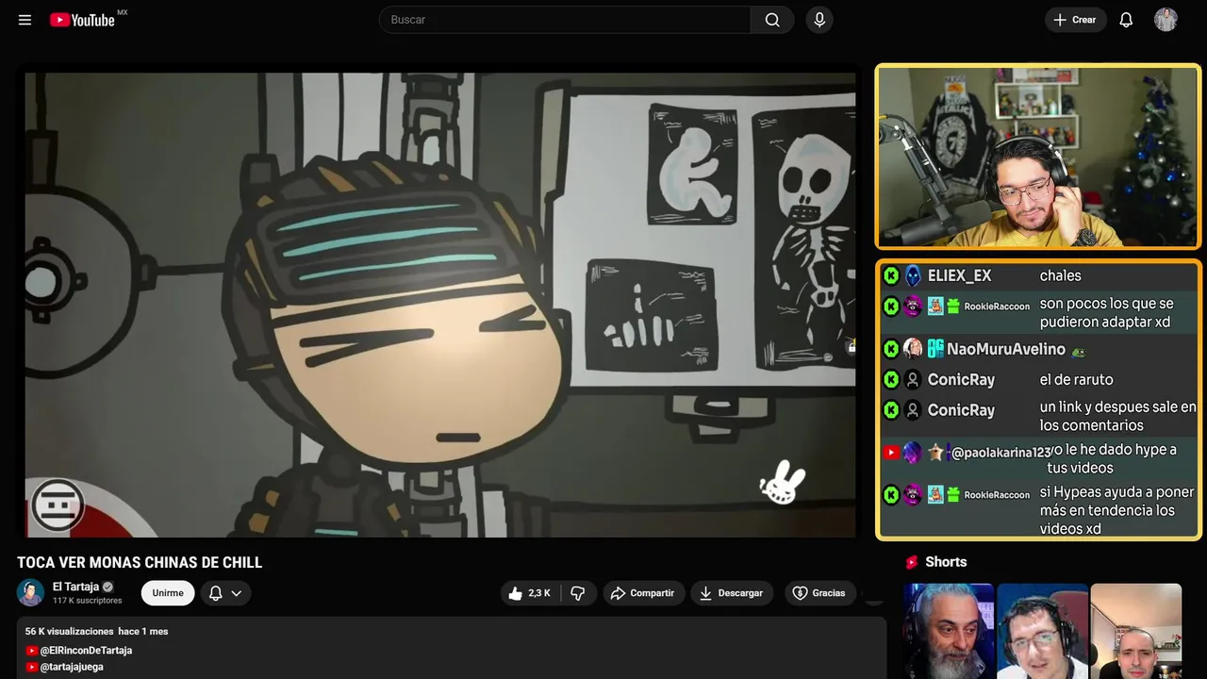Like the video with thumbs up

pyautogui.click(x=530, y=593)
